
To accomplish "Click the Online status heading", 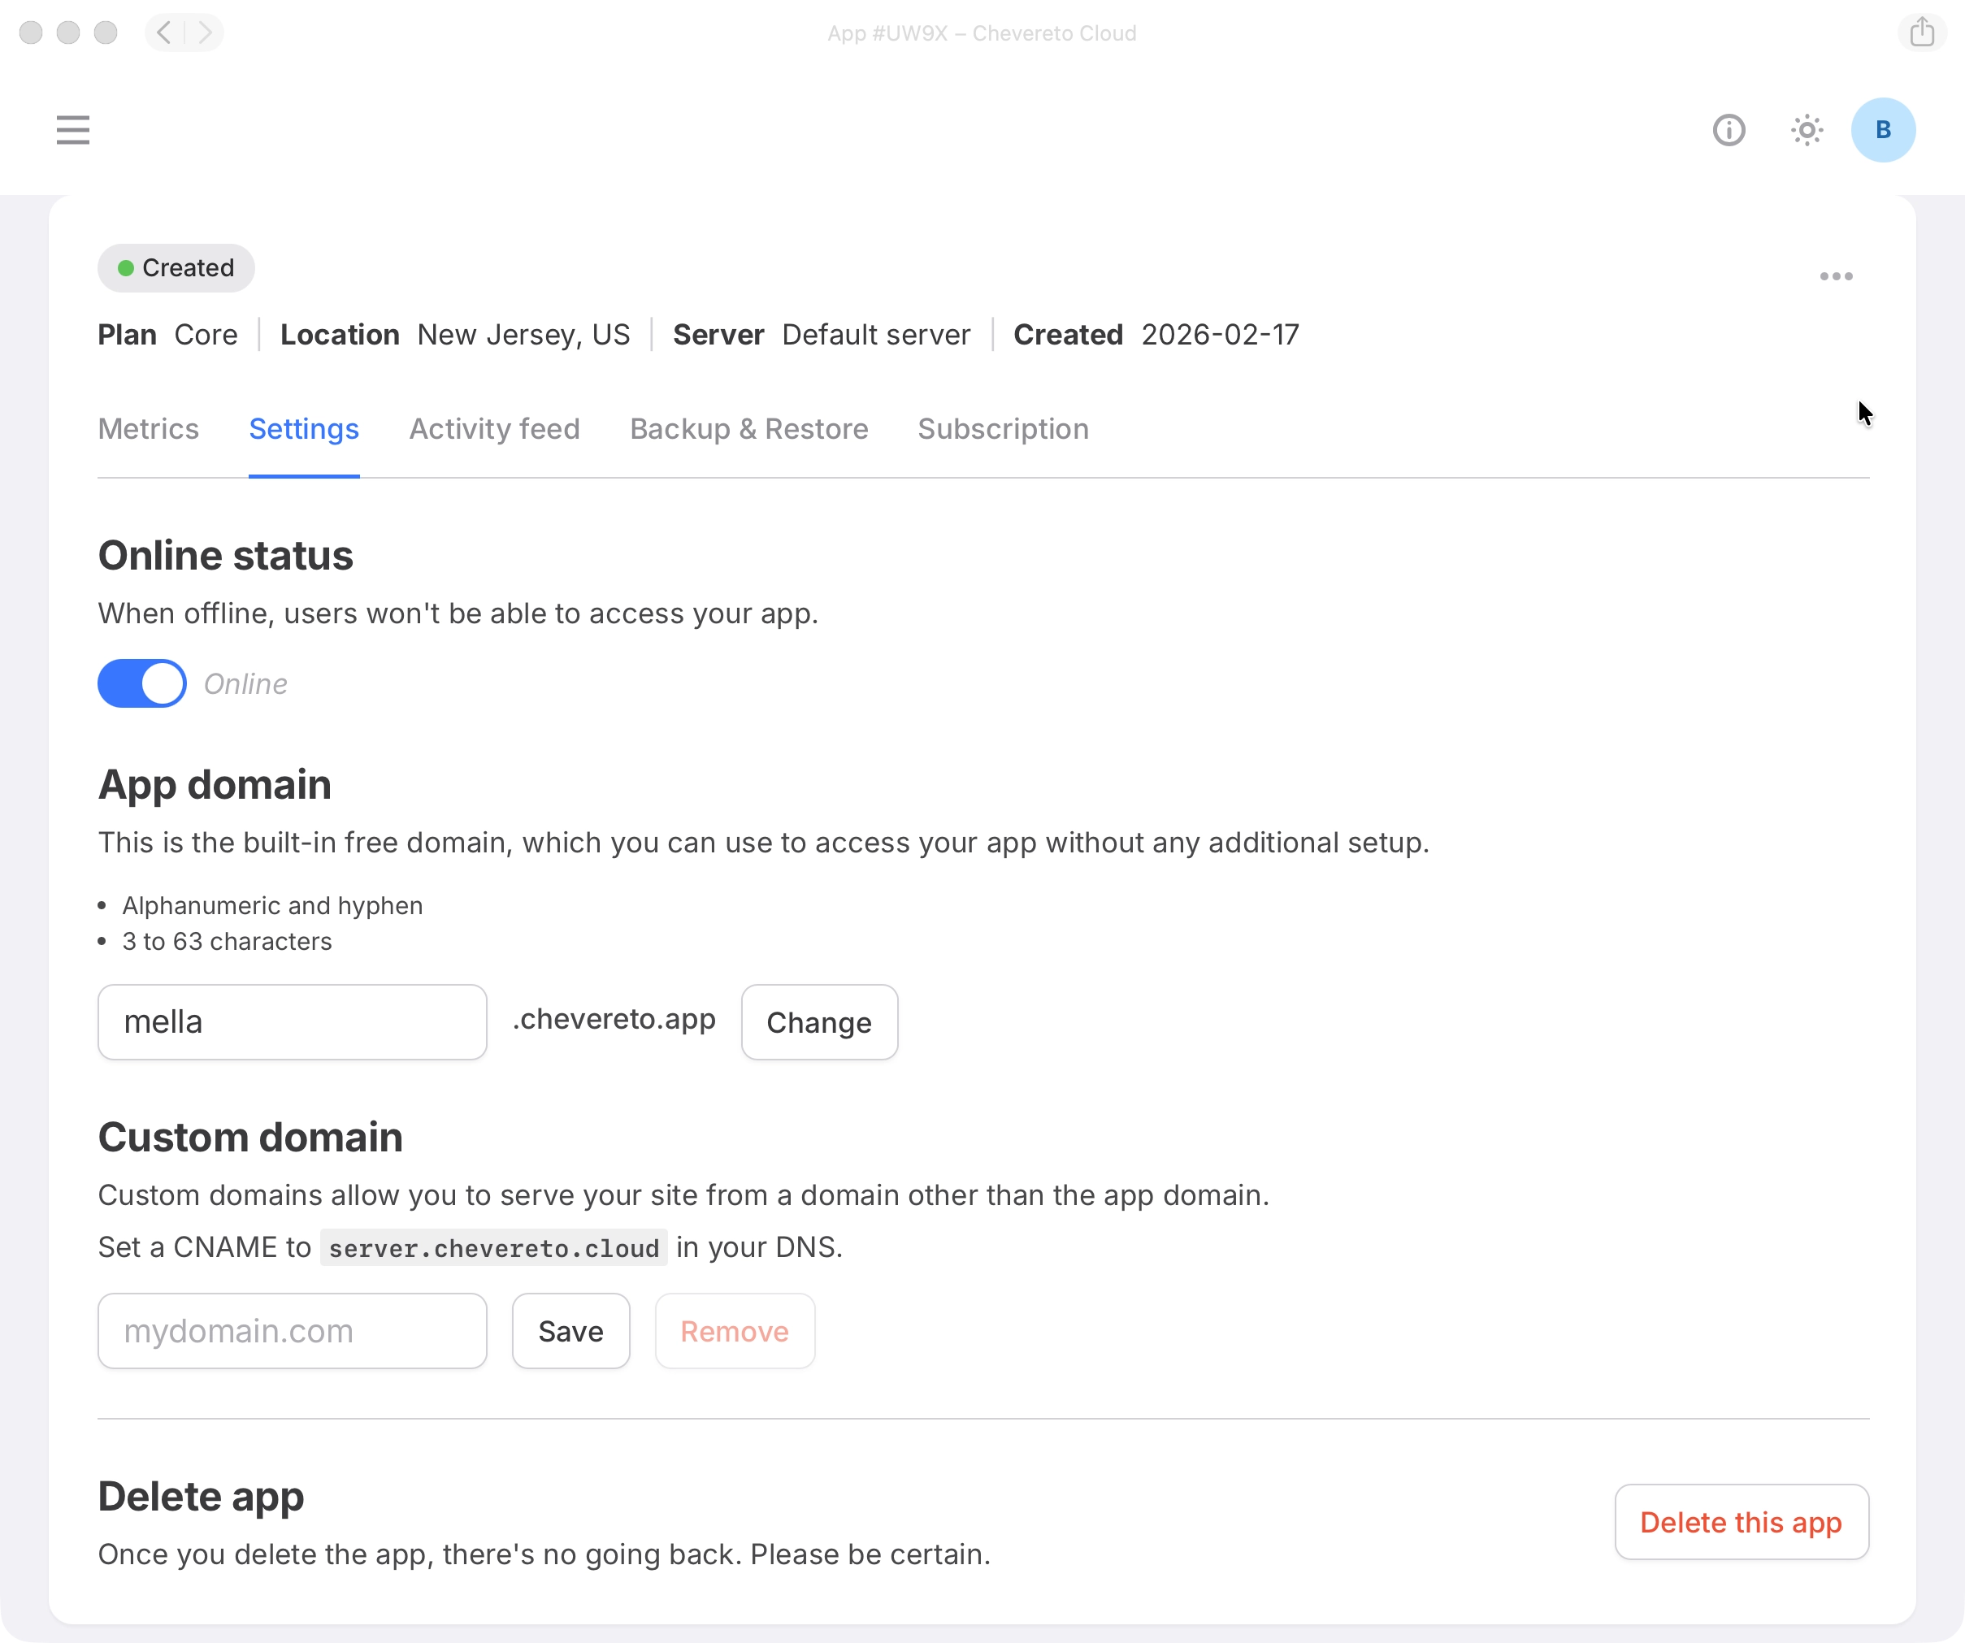I will tap(225, 556).
